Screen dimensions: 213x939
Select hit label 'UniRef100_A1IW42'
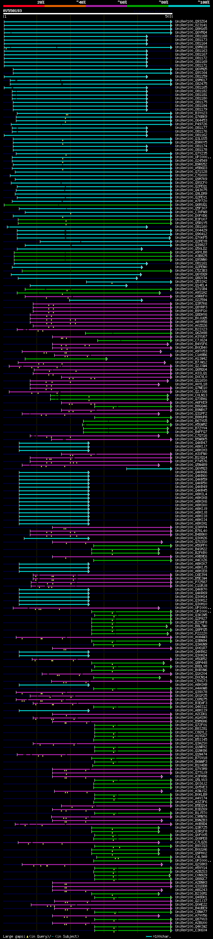(191, 358)
